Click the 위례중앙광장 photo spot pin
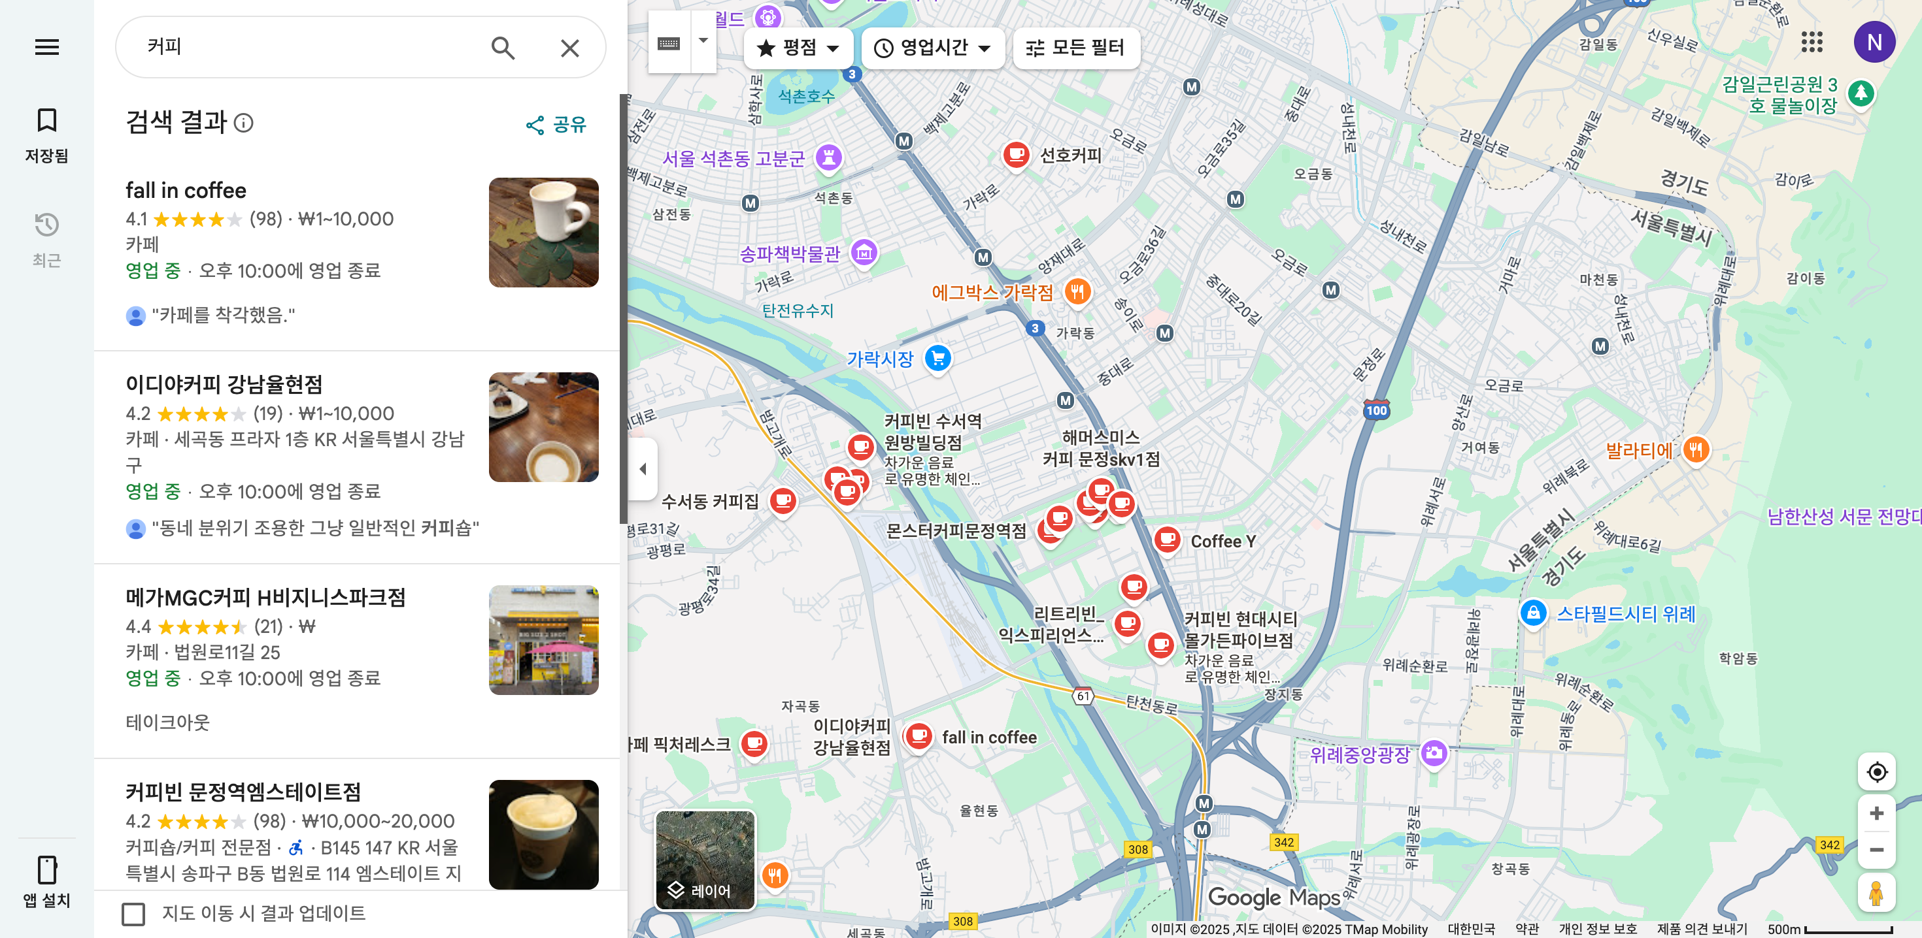Screen dimensions: 1922x938 (1433, 754)
